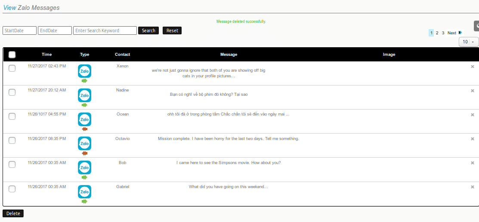
Task: Click the Zalo icon in Octavio's row
Action: tap(85, 143)
